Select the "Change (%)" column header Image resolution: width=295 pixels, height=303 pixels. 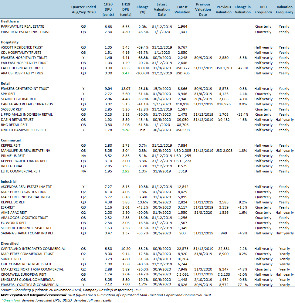(143, 9)
